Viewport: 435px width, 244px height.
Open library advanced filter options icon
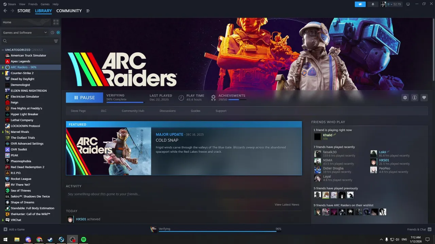click(x=56, y=41)
